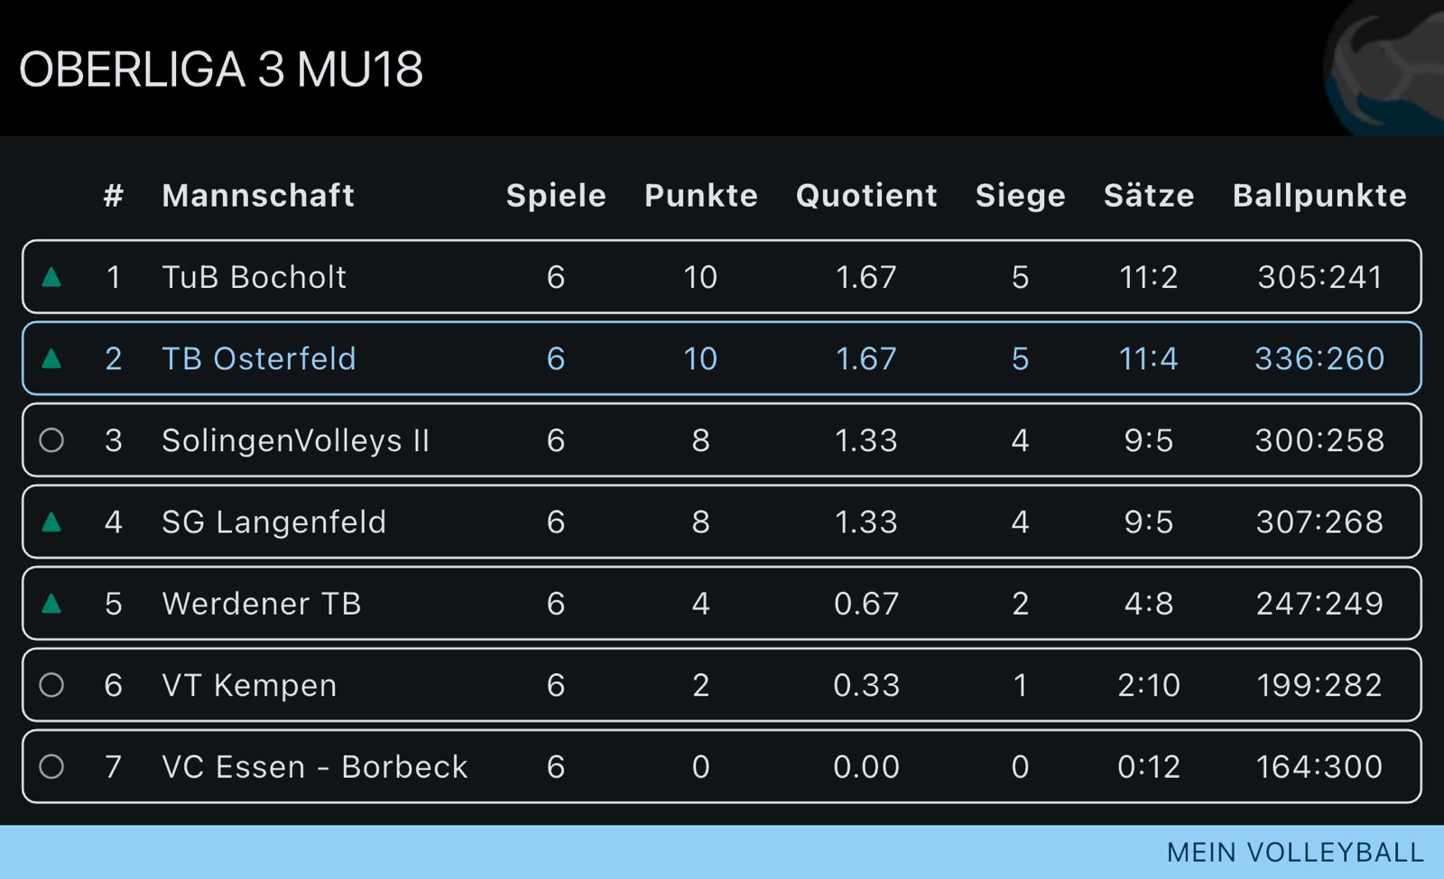Viewport: 1444px width, 879px height.
Task: Sort the table by Siege column header
Action: click(1020, 195)
